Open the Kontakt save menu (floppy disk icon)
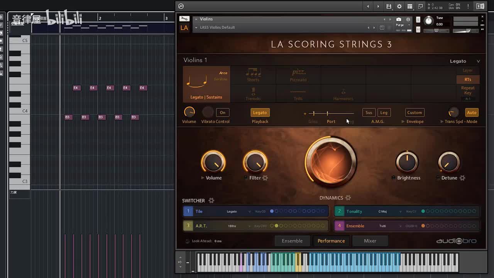The image size is (494, 278). tap(389, 6)
